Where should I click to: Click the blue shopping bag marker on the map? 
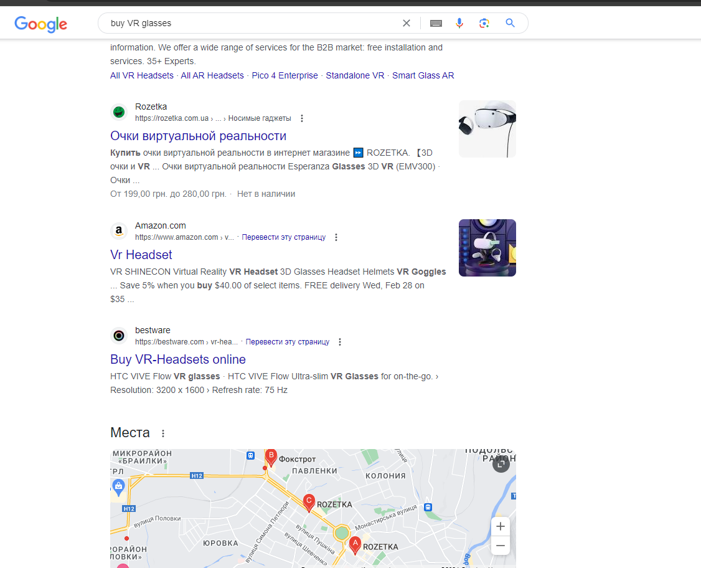click(x=118, y=487)
